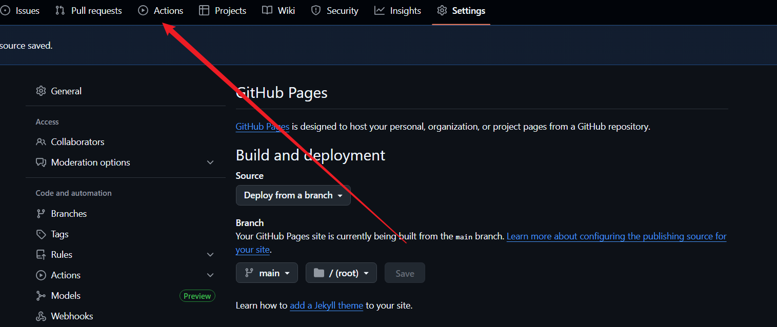The image size is (777, 327).
Task: Follow the add a Jekyll theme link
Action: (326, 305)
